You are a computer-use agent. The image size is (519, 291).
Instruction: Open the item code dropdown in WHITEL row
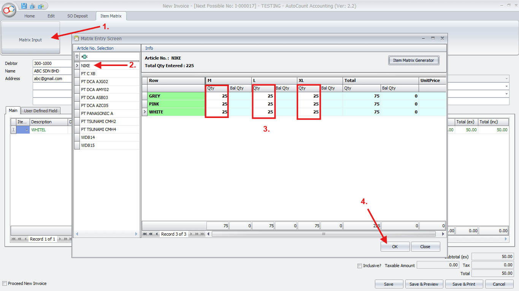pyautogui.click(x=26, y=130)
